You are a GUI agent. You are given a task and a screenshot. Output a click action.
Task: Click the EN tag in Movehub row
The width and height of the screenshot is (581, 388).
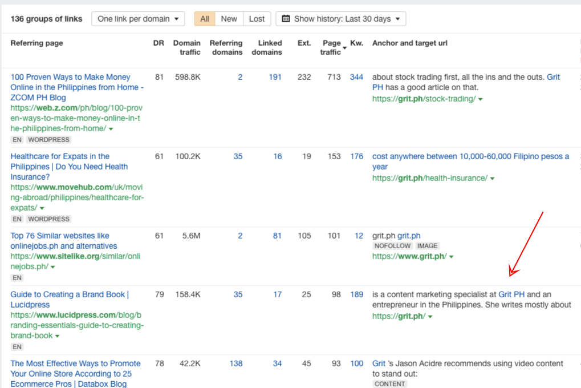pyautogui.click(x=17, y=219)
